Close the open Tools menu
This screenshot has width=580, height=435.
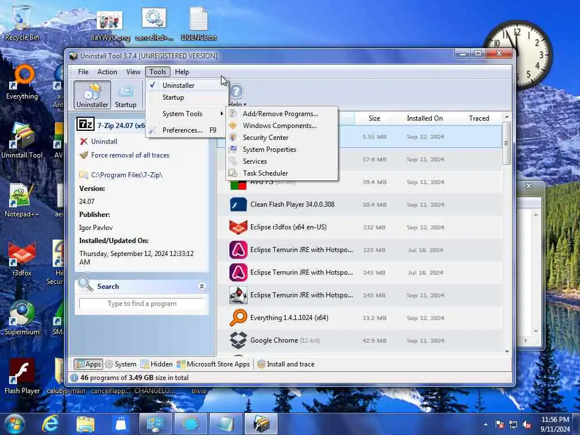pos(157,72)
